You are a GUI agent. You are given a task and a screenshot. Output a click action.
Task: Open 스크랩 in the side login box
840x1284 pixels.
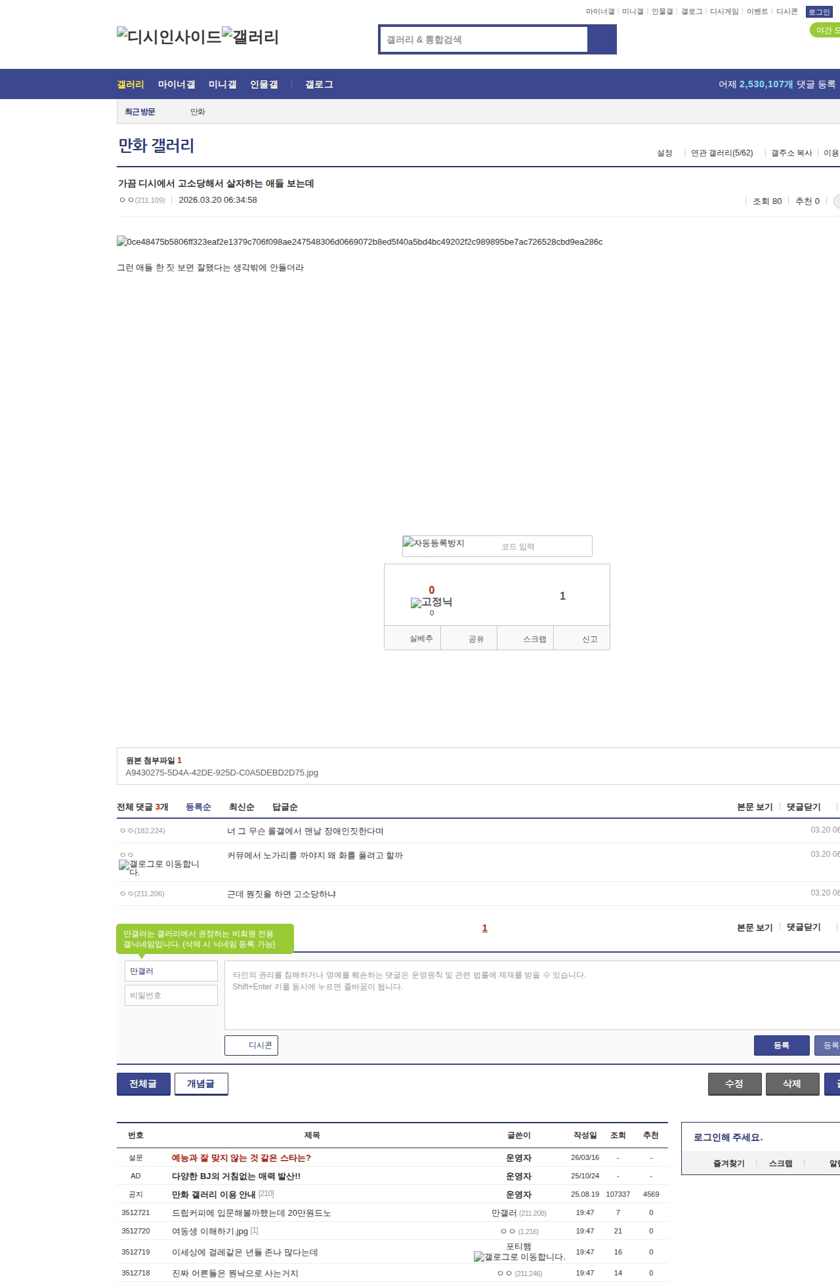click(781, 1163)
